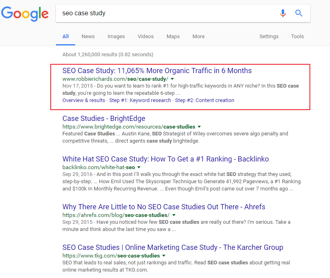The width and height of the screenshot is (330, 278).
Task: Expand the chevron beside the Ahrefs blog URL
Action: click(x=173, y=215)
